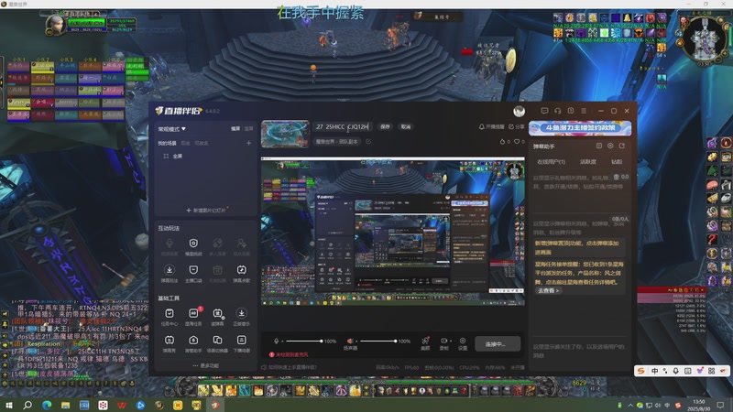The height and width of the screenshot is (412, 733).
Task: Switch to the 活跃度 tab
Action: point(587,162)
